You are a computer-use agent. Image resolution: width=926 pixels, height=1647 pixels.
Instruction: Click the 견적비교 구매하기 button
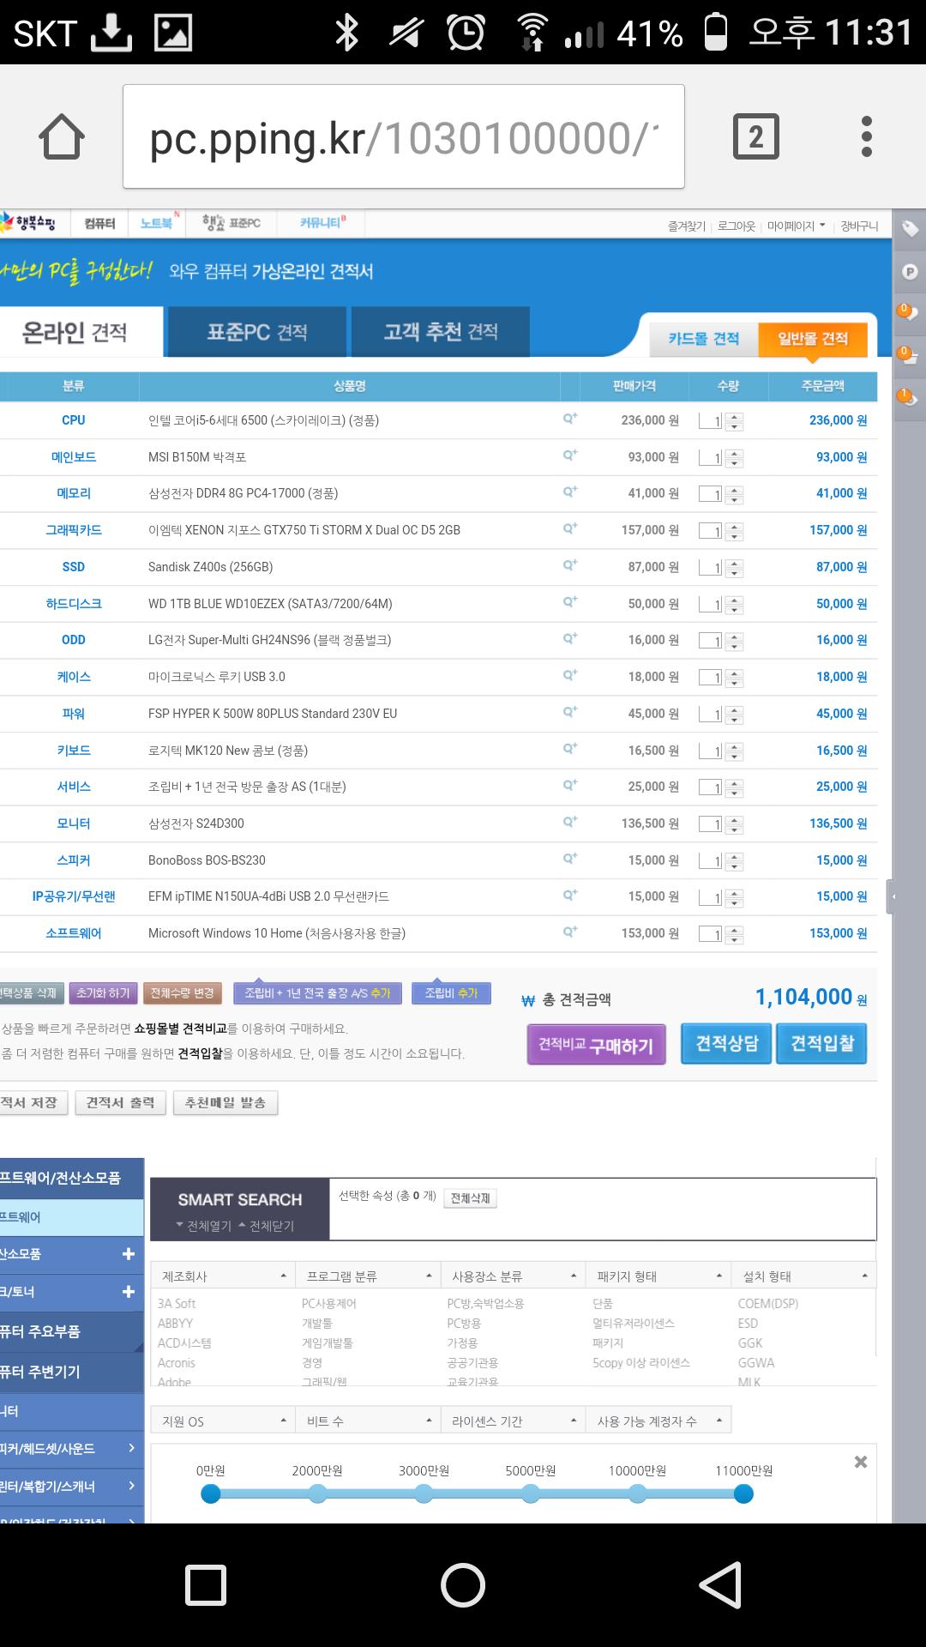tap(596, 1045)
